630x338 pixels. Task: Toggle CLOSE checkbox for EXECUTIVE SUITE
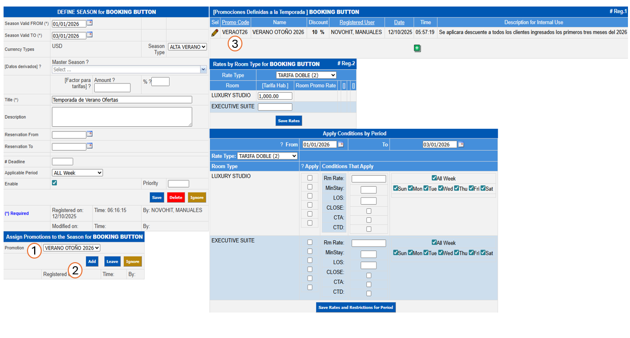coord(369,275)
